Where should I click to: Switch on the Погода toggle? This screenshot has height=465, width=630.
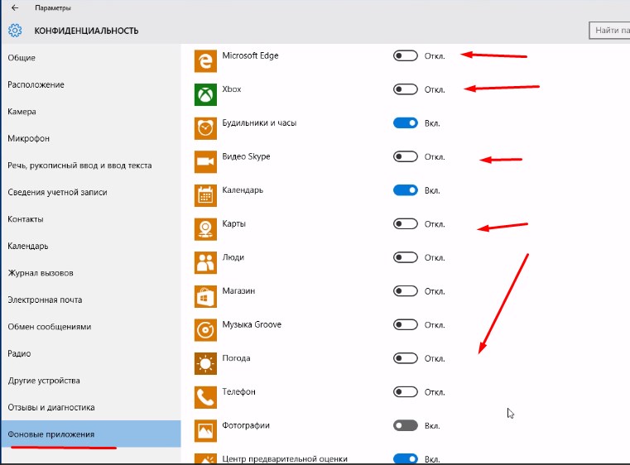(406, 358)
